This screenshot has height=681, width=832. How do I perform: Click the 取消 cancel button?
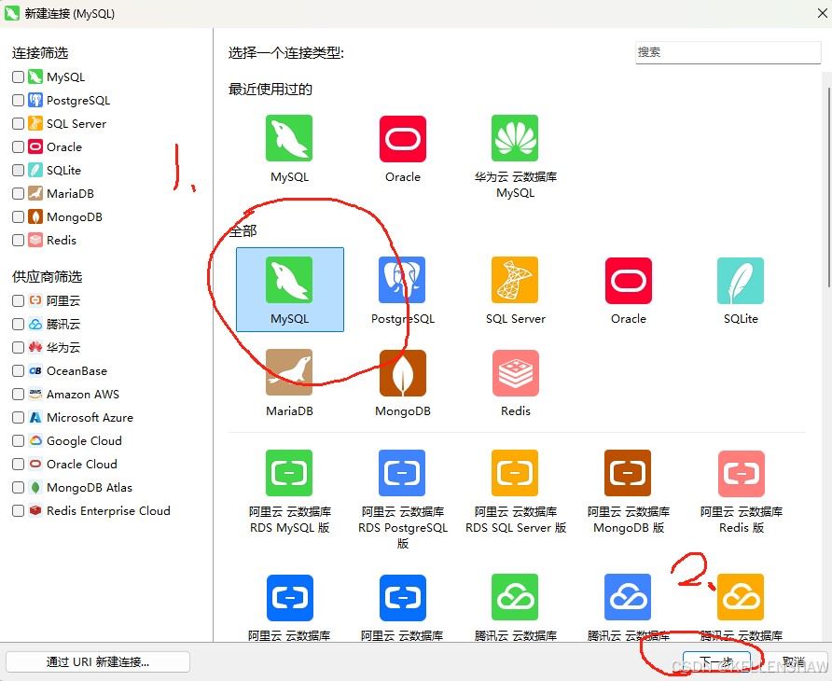pyautogui.click(x=793, y=662)
